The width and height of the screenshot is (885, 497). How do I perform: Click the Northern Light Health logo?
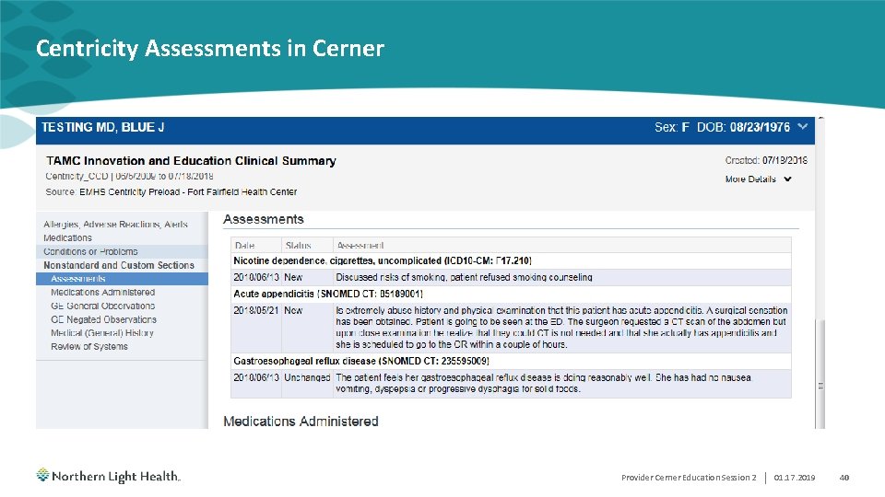[x=109, y=476]
